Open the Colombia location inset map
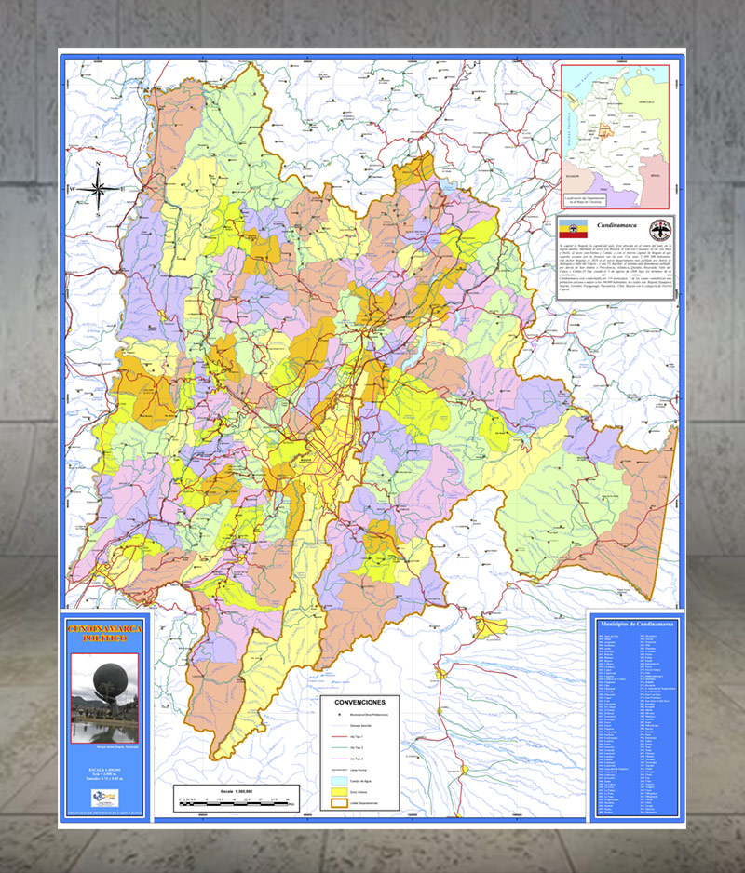The width and height of the screenshot is (745, 873). (x=615, y=137)
